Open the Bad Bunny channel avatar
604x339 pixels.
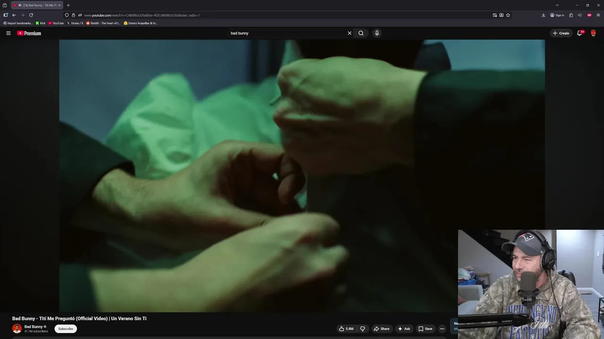tap(17, 329)
